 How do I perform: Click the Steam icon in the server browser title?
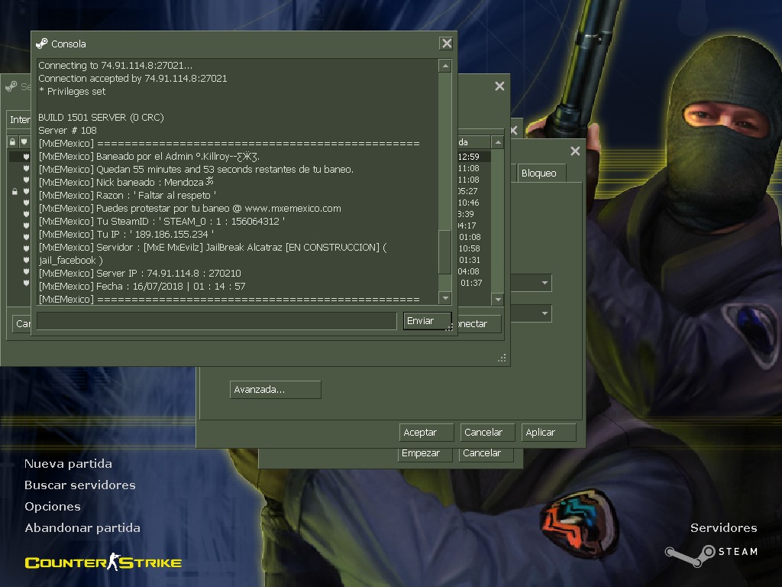tap(11, 86)
